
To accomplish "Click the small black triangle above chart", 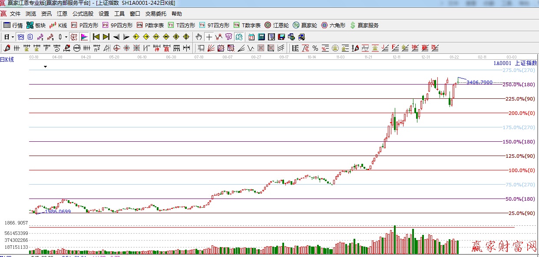I will [x=45, y=67].
